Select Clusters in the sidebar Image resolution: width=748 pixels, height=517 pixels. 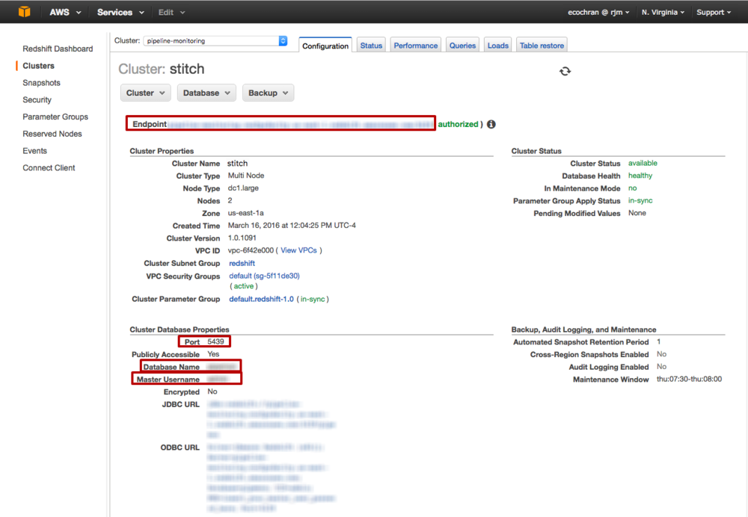pos(39,66)
